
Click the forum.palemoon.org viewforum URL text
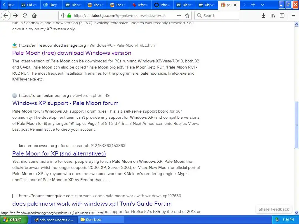click(x=64, y=95)
